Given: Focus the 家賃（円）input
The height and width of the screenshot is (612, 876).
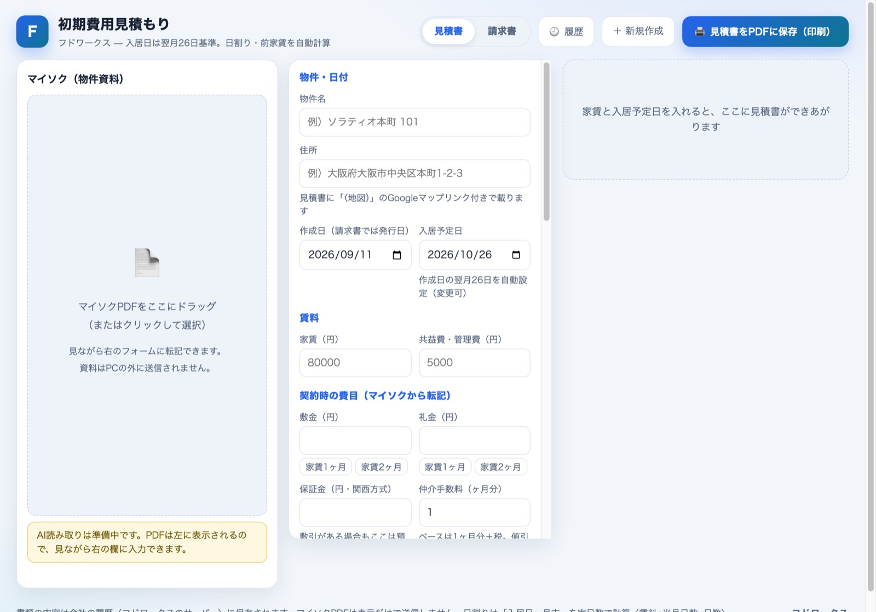Looking at the screenshot, I should [355, 363].
